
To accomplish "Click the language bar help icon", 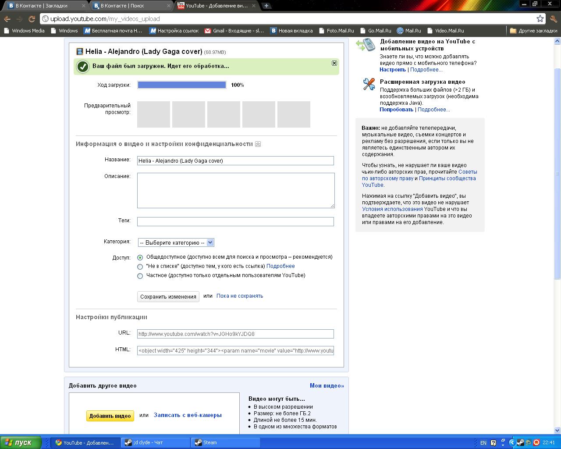I will point(493,443).
